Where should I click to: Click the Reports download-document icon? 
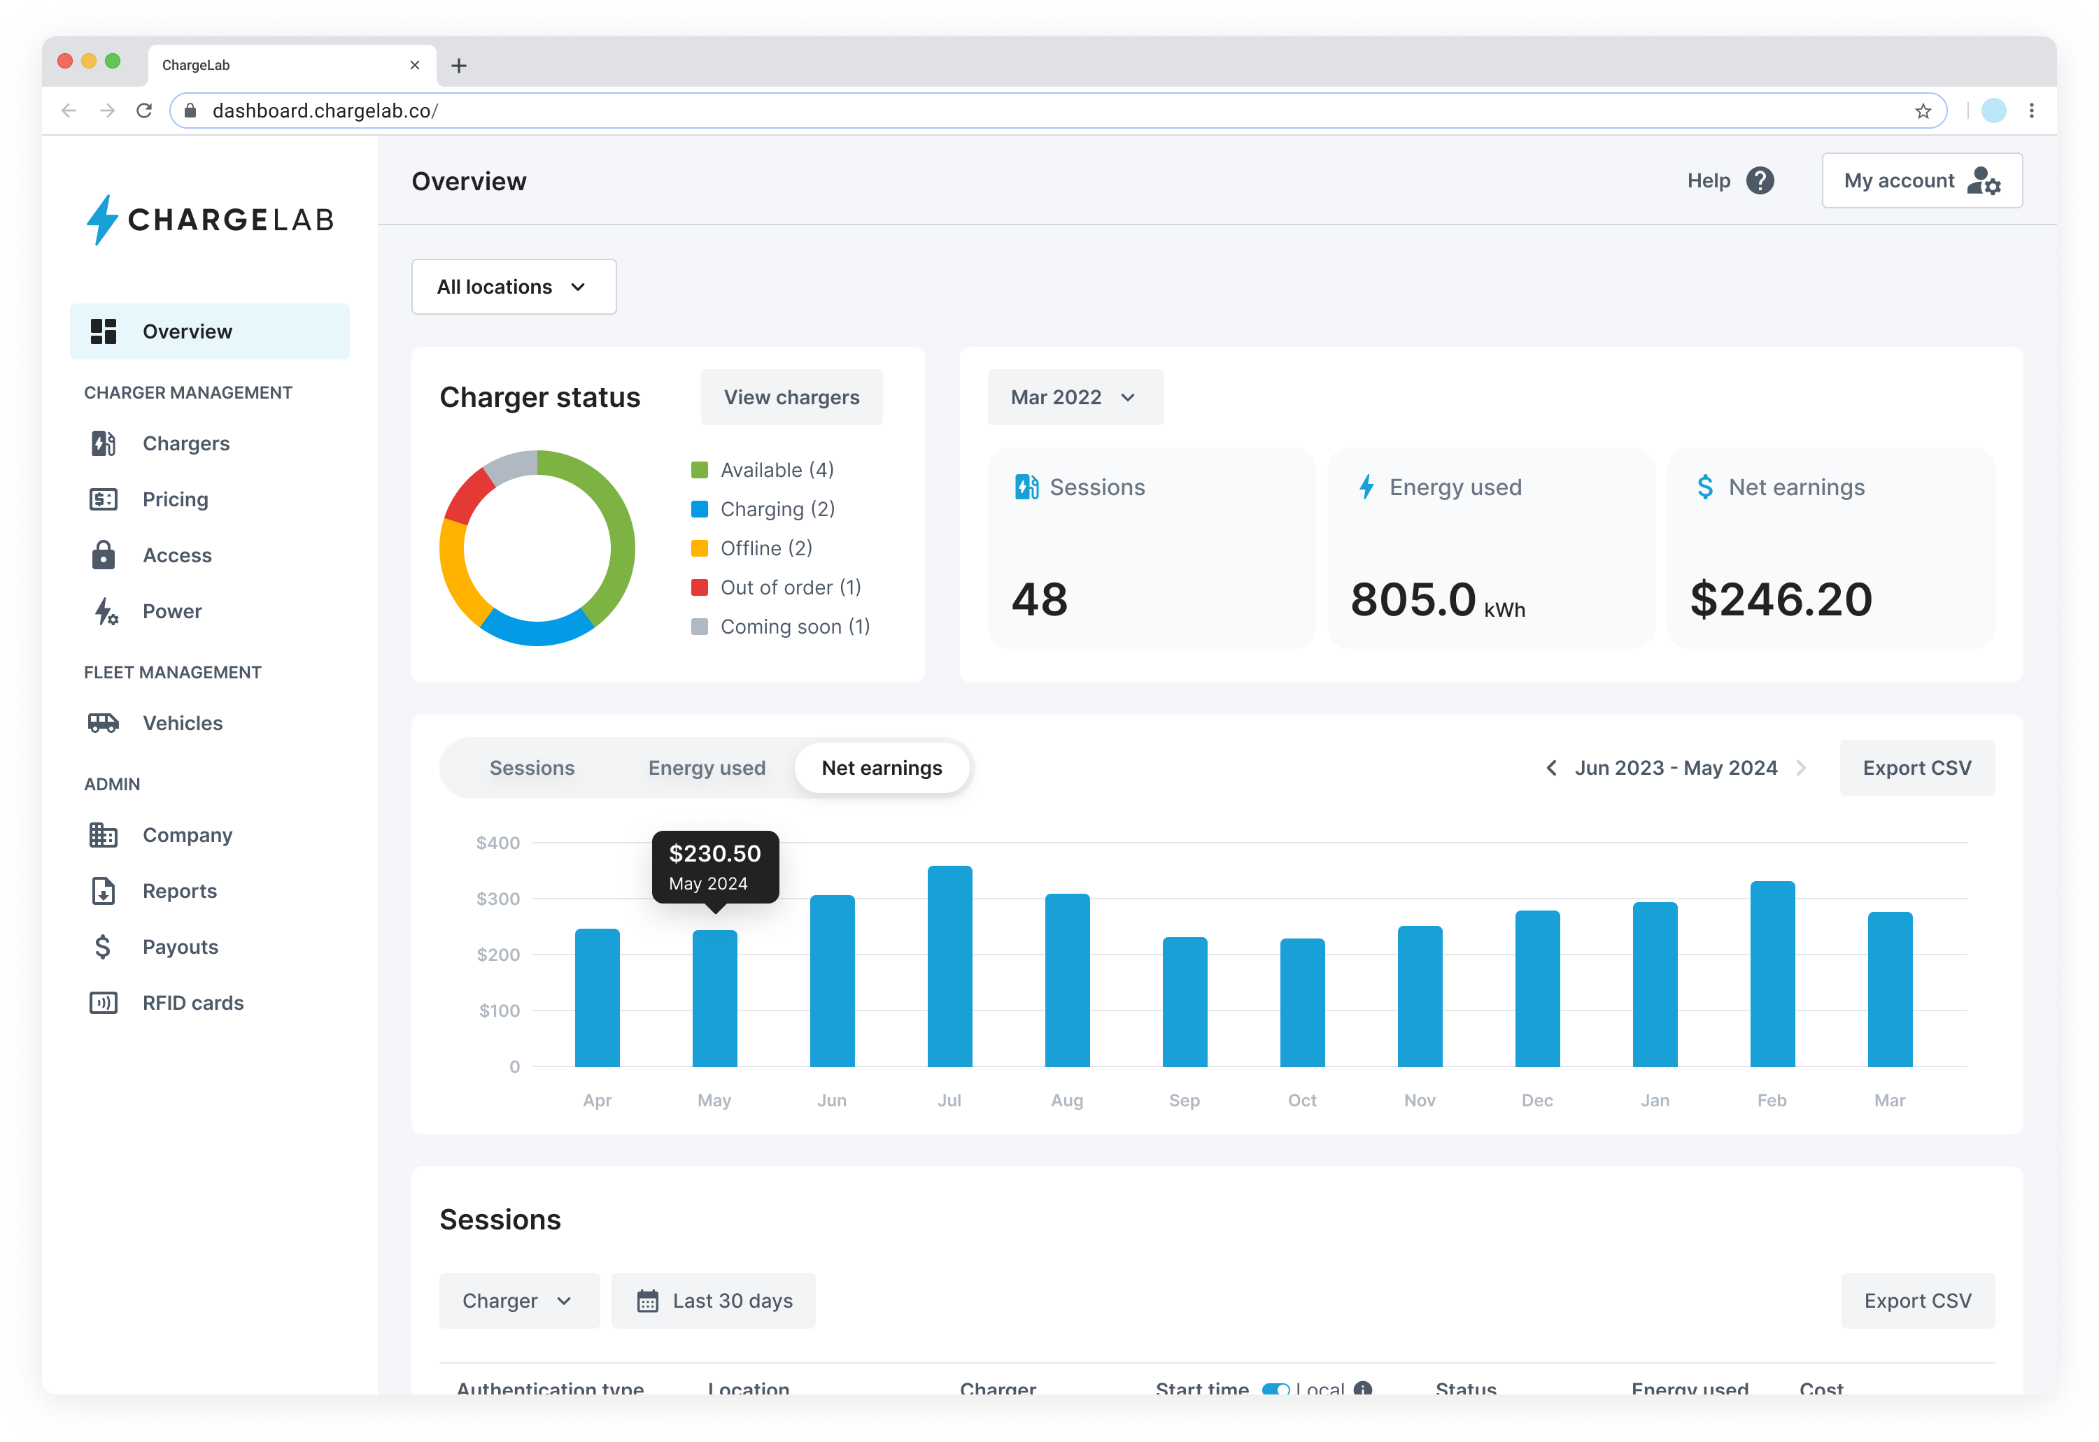click(x=103, y=891)
